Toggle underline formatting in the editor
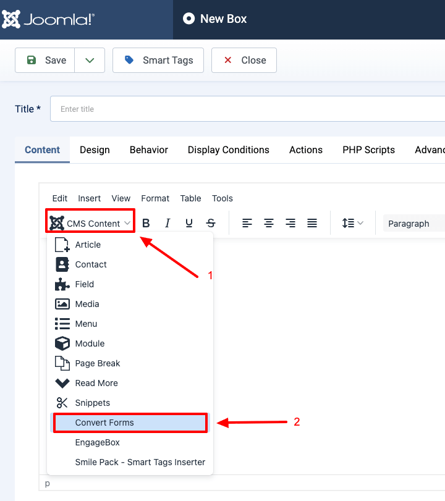Viewport: 445px width, 501px height. click(189, 223)
